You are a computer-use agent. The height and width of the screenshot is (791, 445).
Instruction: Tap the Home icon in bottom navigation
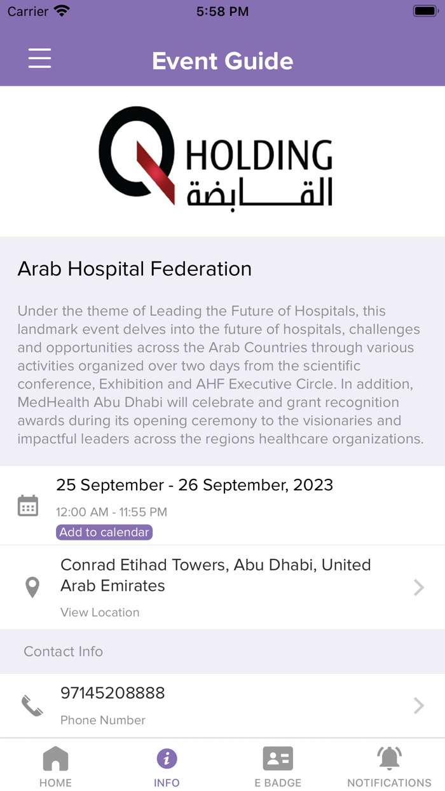point(55,759)
